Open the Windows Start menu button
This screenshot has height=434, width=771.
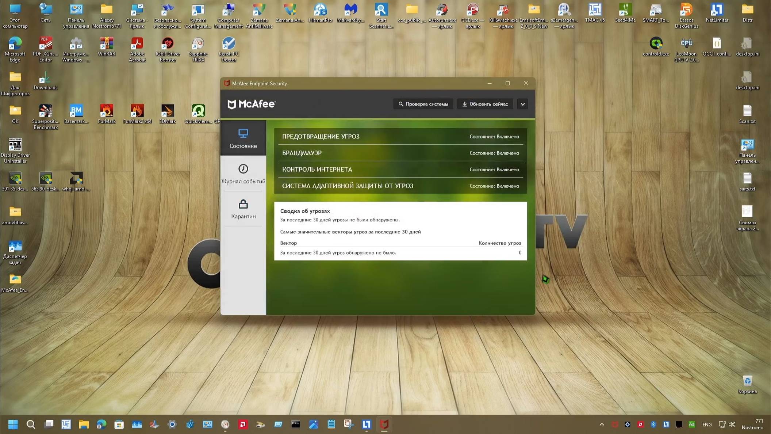coord(13,424)
